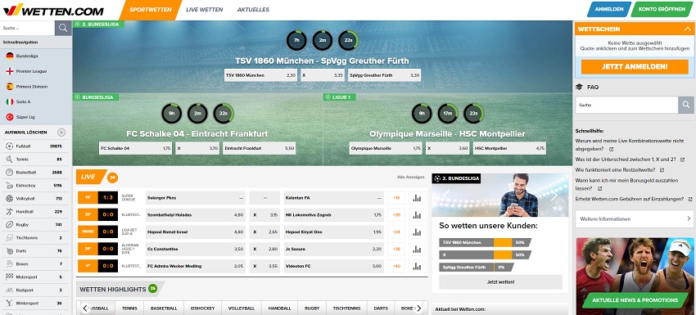Collapse the Wettschein panel arrow
This screenshot has height=315, width=696.
tap(687, 29)
